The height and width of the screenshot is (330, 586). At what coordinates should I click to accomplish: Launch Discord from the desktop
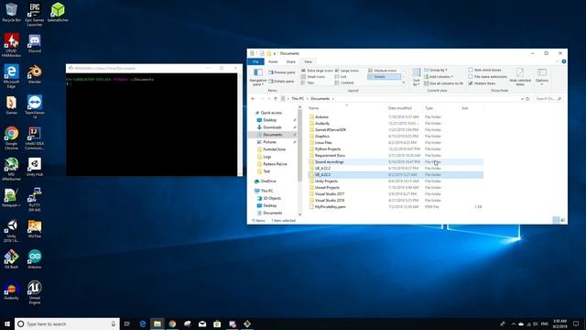click(35, 43)
